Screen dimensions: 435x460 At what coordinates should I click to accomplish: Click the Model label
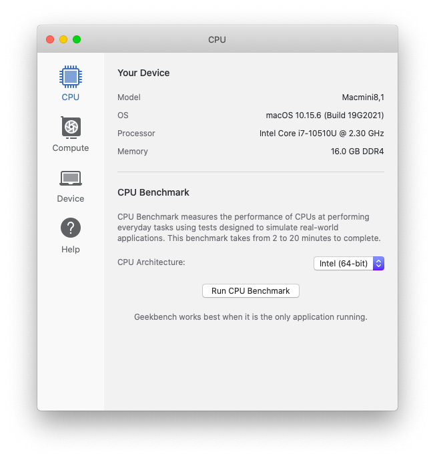pyautogui.click(x=129, y=97)
